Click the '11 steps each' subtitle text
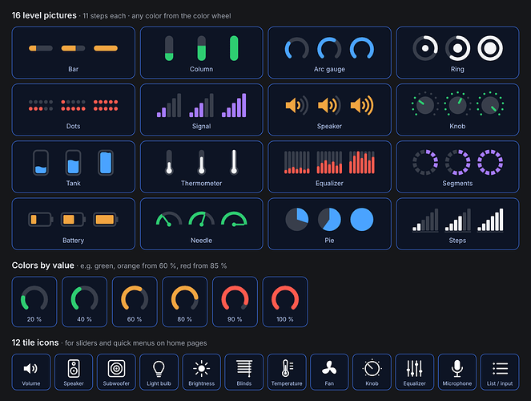This screenshot has width=531, height=401. [104, 16]
